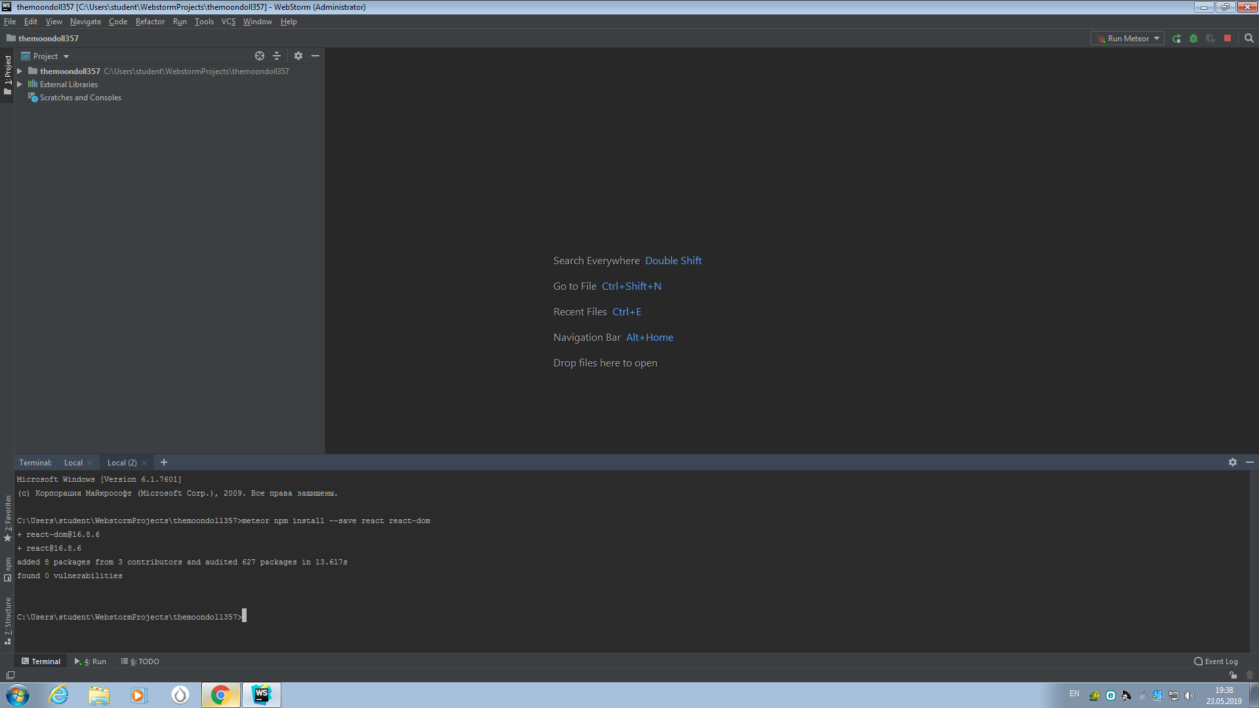The width and height of the screenshot is (1259, 708).
Task: Click the Rerun Meteor icon in the toolbar
Action: pos(1176,39)
